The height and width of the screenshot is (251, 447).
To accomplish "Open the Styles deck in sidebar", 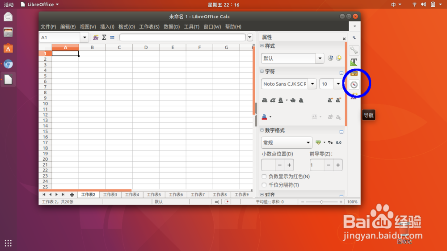I will [354, 62].
